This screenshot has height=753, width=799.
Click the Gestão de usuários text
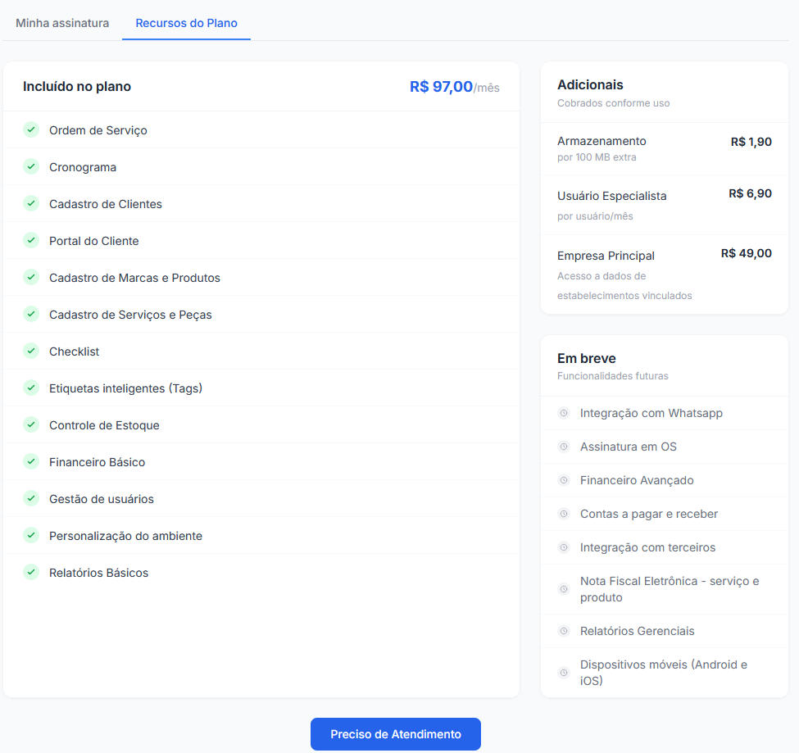pos(102,499)
